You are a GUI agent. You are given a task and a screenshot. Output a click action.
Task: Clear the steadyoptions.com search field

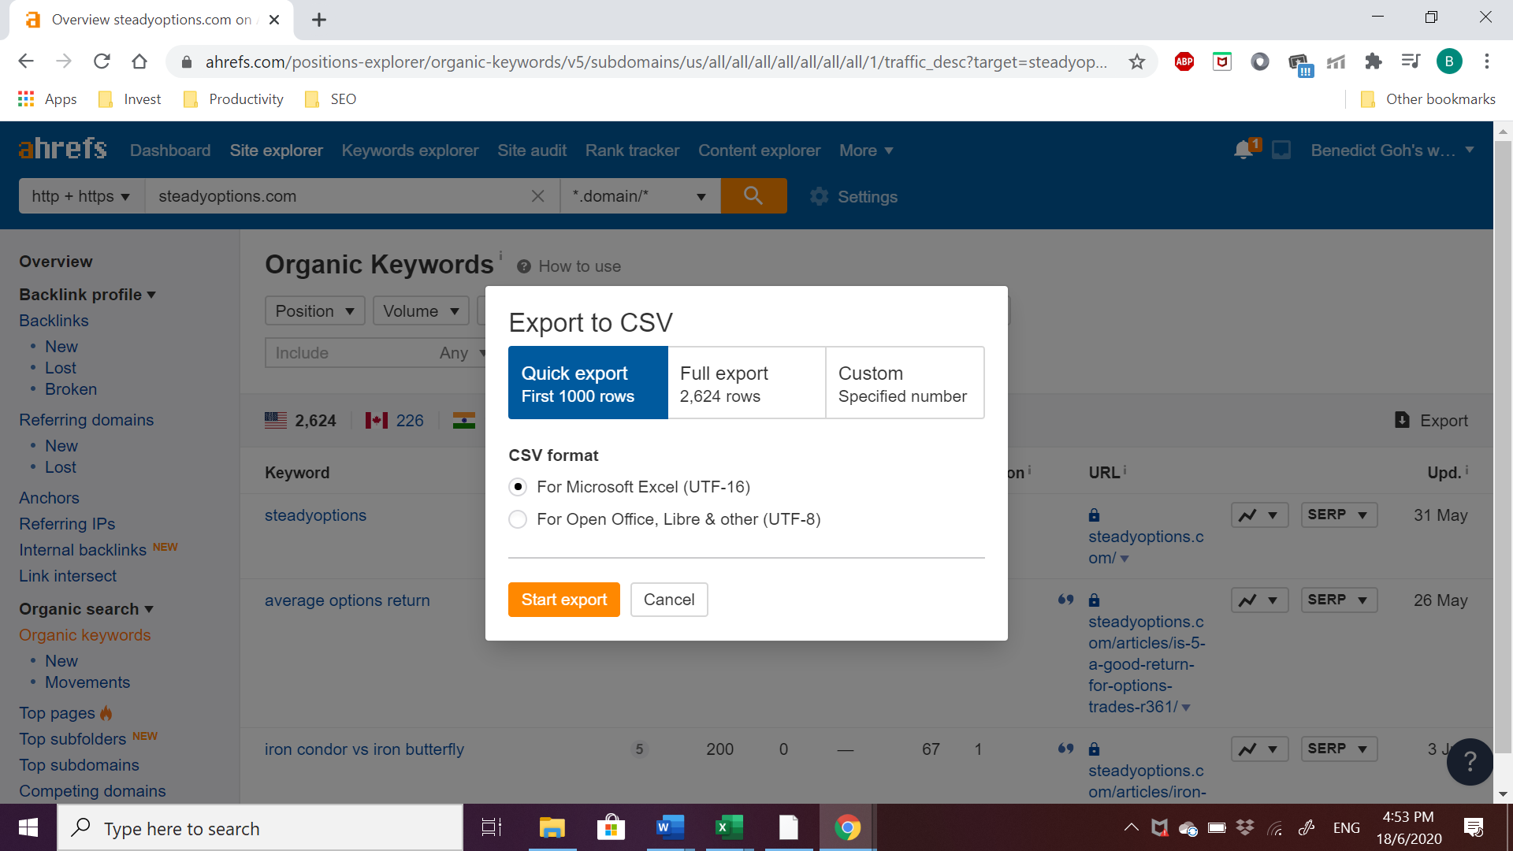[x=538, y=196]
